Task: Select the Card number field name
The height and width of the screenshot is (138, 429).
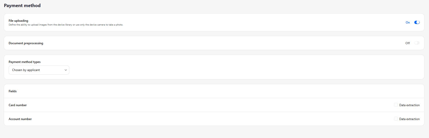Action: point(18,105)
